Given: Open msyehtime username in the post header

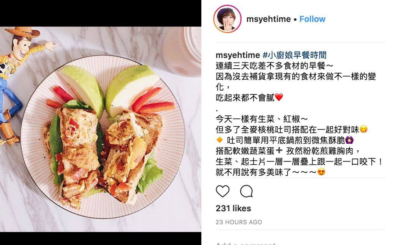Looking at the screenshot, I should pyautogui.click(x=269, y=19).
